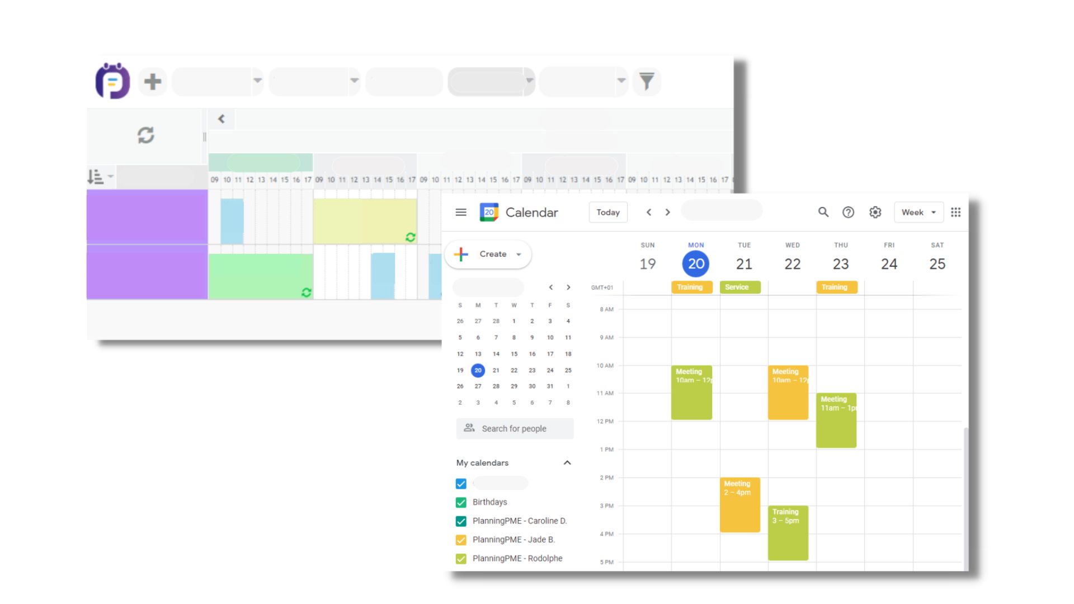
Task: Open the Week view dropdown selector
Action: (918, 213)
